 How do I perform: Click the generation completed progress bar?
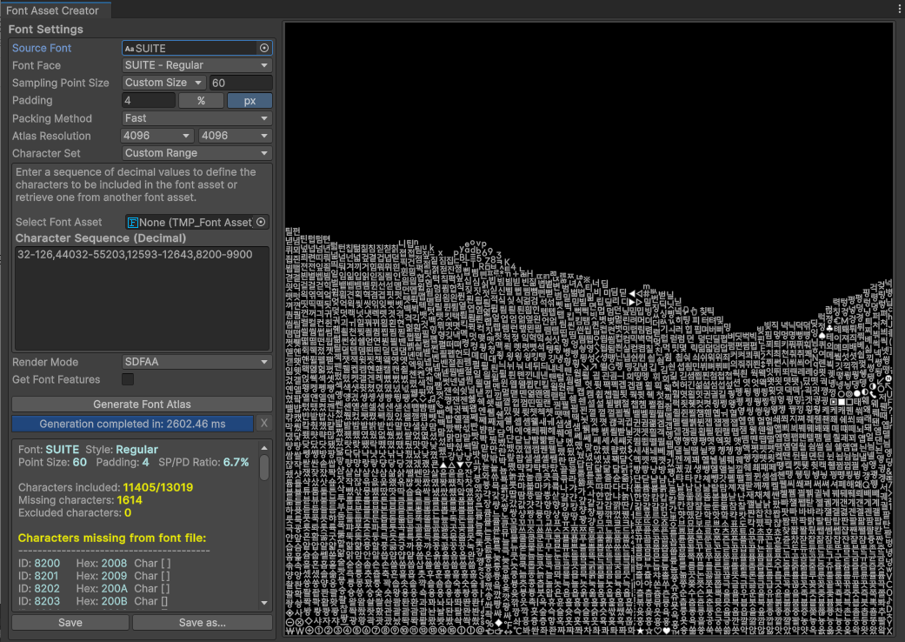(132, 424)
